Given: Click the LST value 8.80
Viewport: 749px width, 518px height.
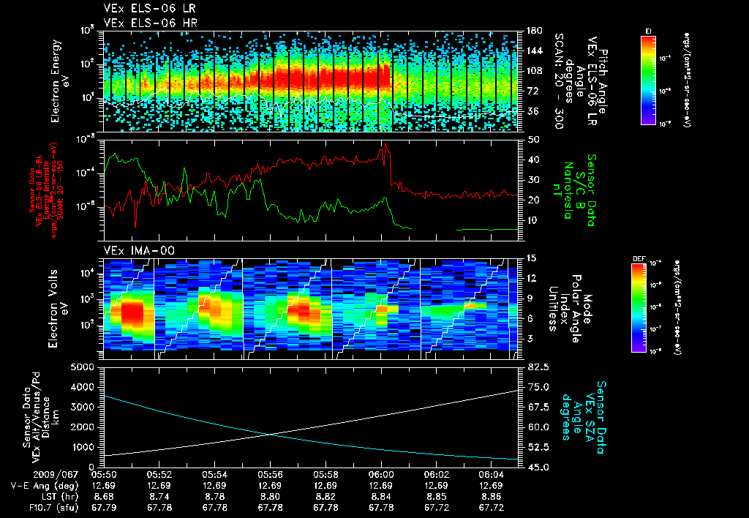Looking at the screenshot, I should (271, 497).
